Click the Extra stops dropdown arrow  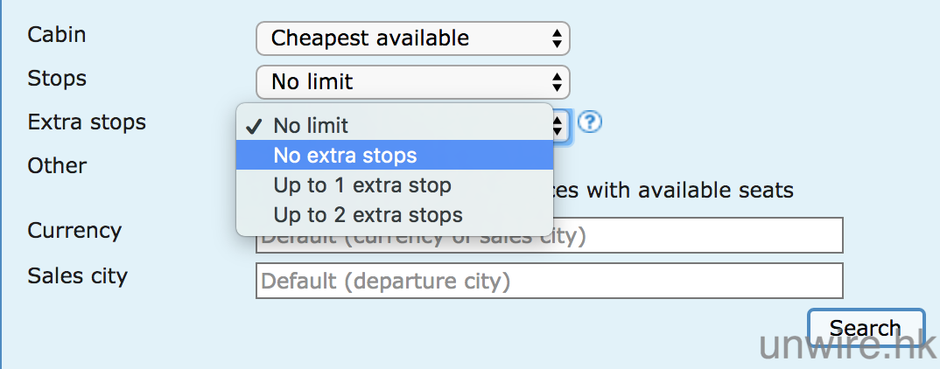click(562, 125)
